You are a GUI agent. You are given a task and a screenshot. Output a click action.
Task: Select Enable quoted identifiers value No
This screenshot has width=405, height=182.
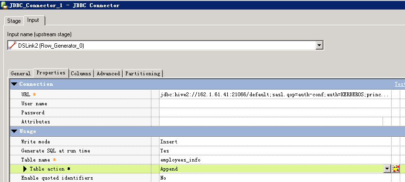[163, 178]
